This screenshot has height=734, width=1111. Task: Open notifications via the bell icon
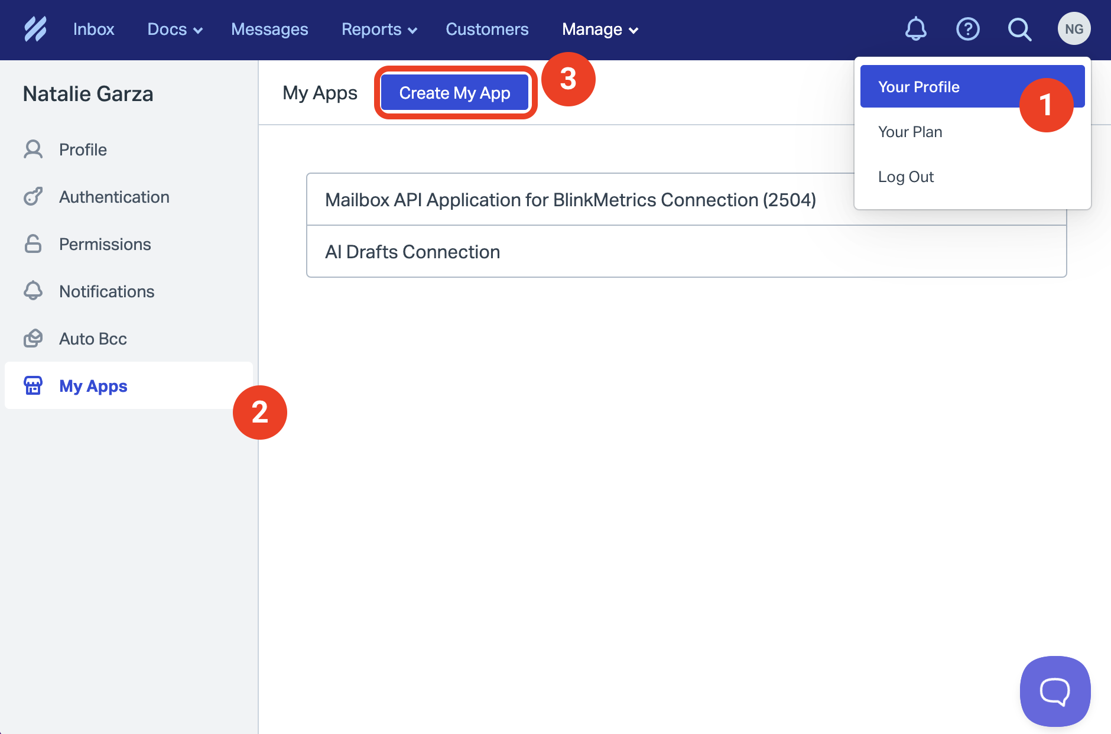pyautogui.click(x=915, y=28)
